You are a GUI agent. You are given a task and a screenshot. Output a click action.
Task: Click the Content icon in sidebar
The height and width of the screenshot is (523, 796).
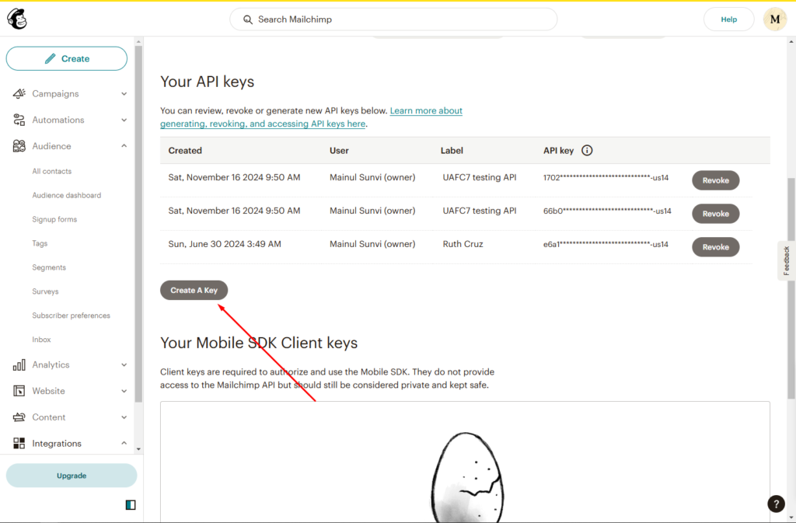tap(19, 417)
